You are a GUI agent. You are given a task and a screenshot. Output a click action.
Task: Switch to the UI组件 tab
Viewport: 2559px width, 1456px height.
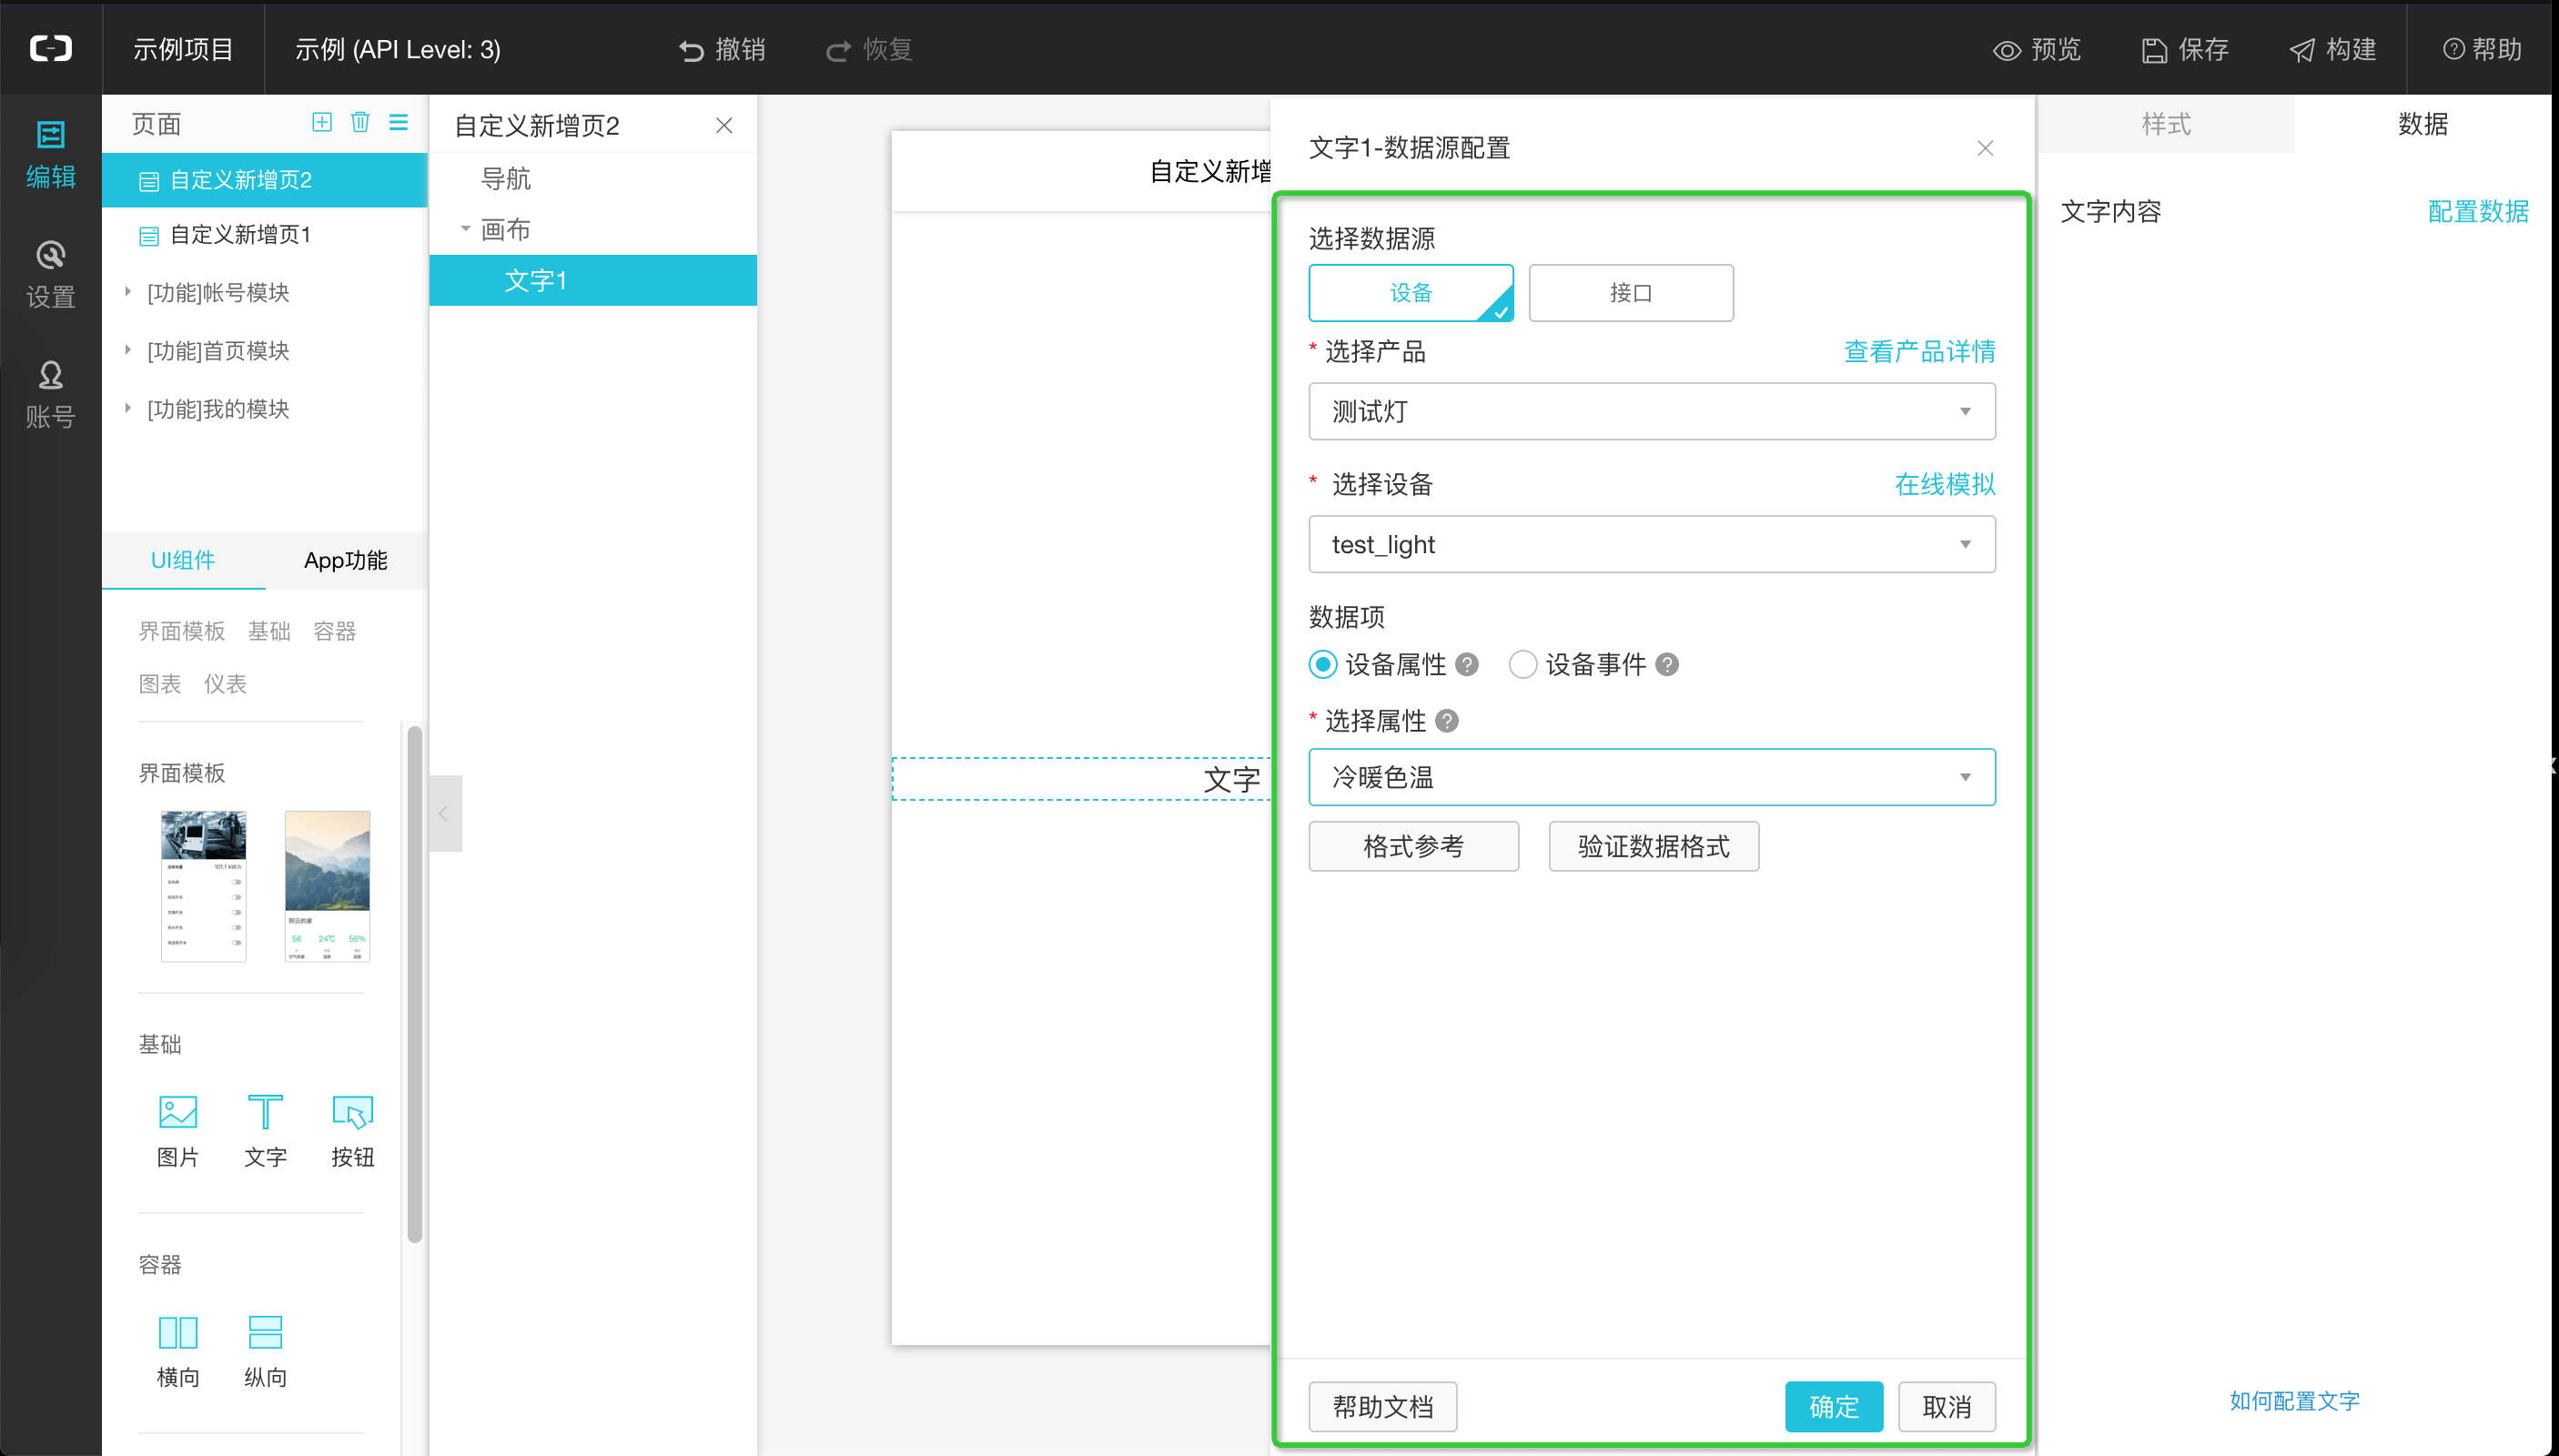coord(183,560)
